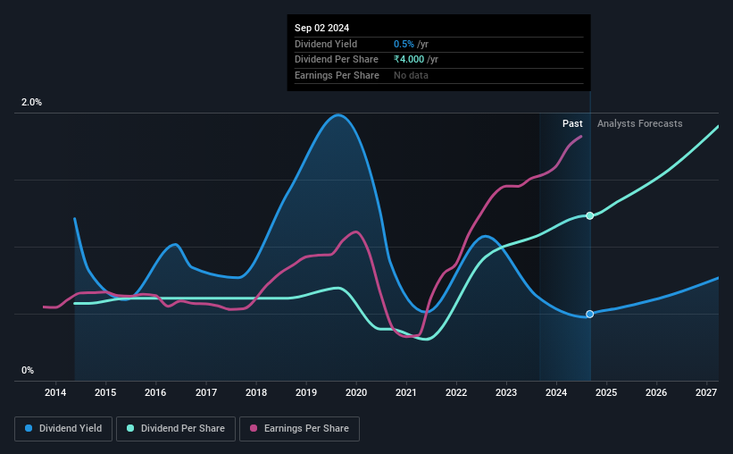The image size is (733, 454).
Task: Click the Past label on chart
Action: (572, 123)
